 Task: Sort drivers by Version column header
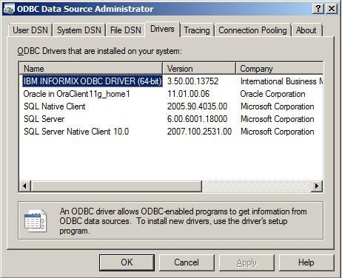click(199, 69)
